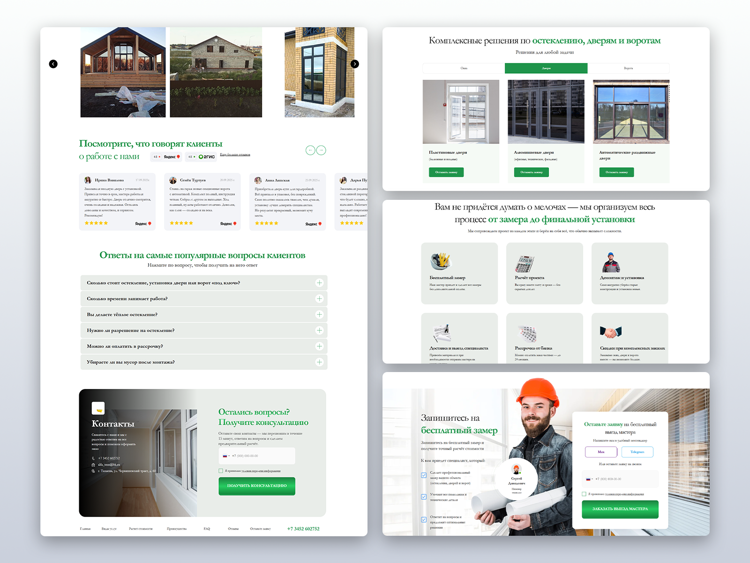
Task: Open the 2ГИС rating badge
Action: point(201,157)
